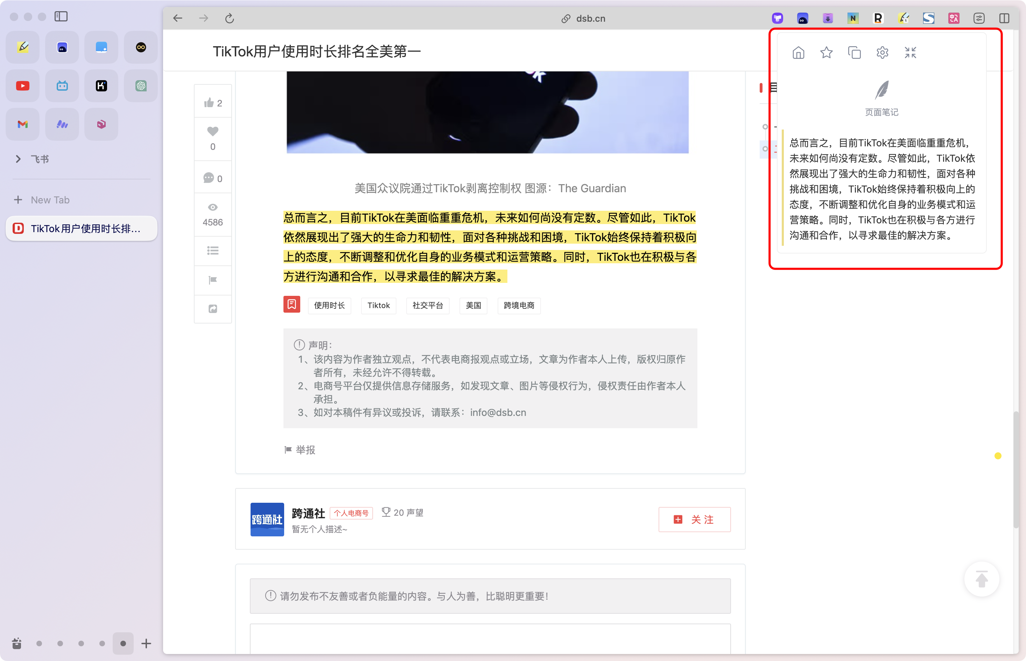
Task: Click the 举报 report link below the disclaimer
Action: point(300,450)
